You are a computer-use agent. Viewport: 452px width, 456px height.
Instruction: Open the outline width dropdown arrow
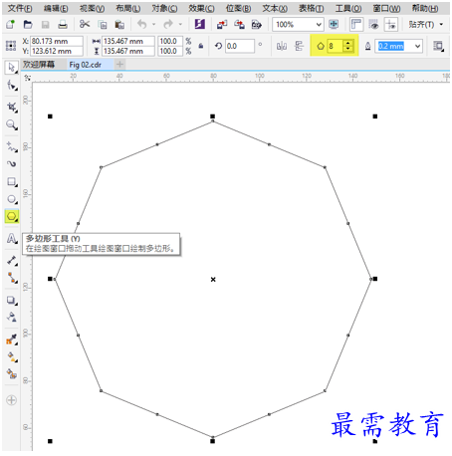pos(418,46)
